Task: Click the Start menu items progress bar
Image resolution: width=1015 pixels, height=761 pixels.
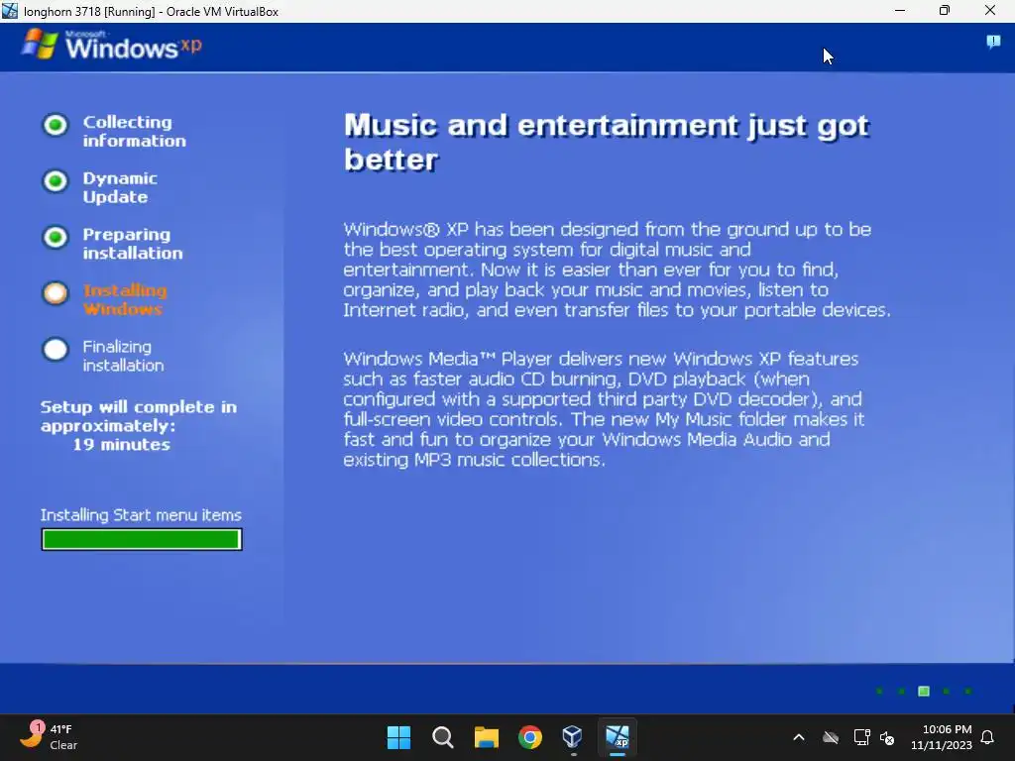Action: coord(142,539)
